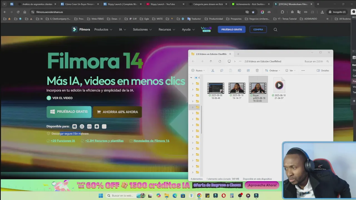Select the iOS platform icon under Disponible para
Screen dimensions: 356x200
(89, 126)
